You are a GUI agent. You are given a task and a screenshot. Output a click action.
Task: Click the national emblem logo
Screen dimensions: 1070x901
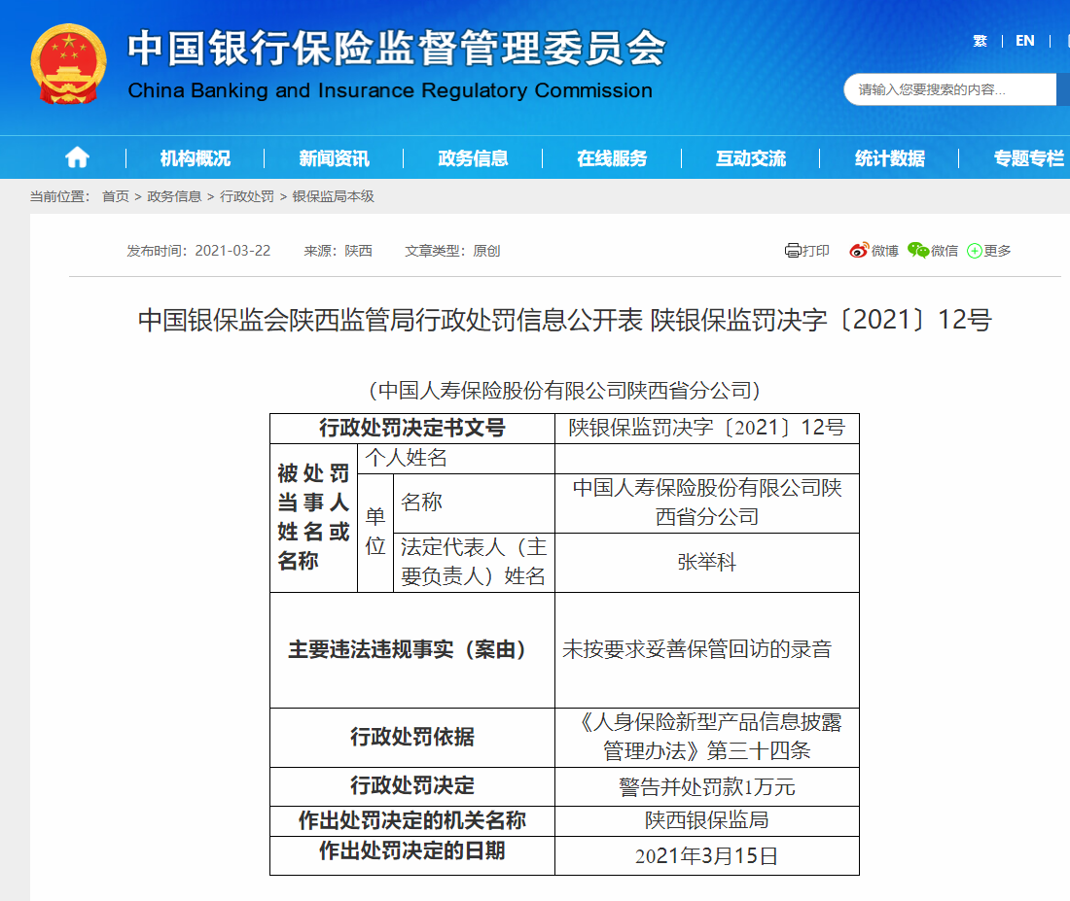pyautogui.click(x=68, y=63)
